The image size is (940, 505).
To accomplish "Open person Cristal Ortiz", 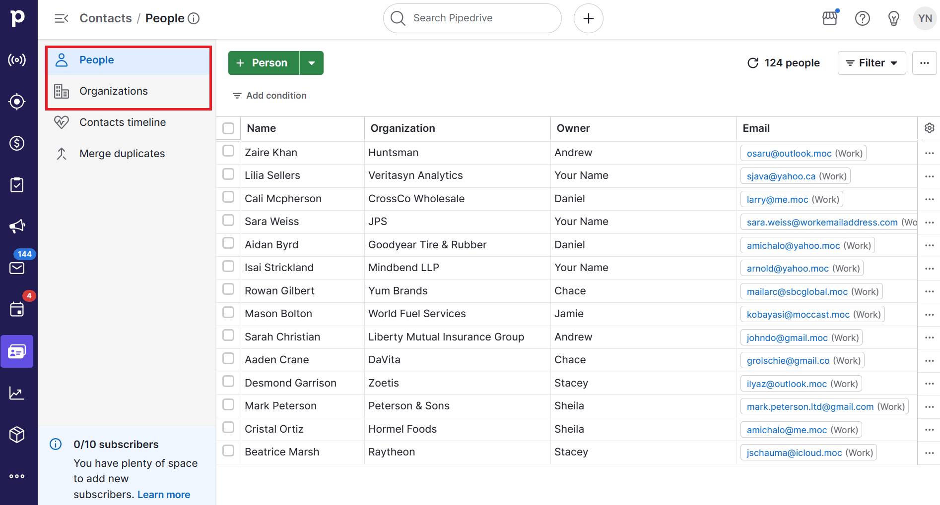I will (x=274, y=429).
